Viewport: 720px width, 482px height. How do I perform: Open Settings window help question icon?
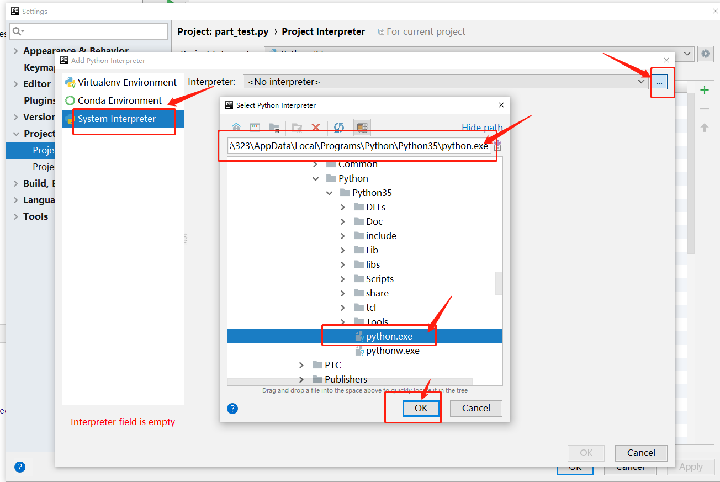[x=20, y=467]
